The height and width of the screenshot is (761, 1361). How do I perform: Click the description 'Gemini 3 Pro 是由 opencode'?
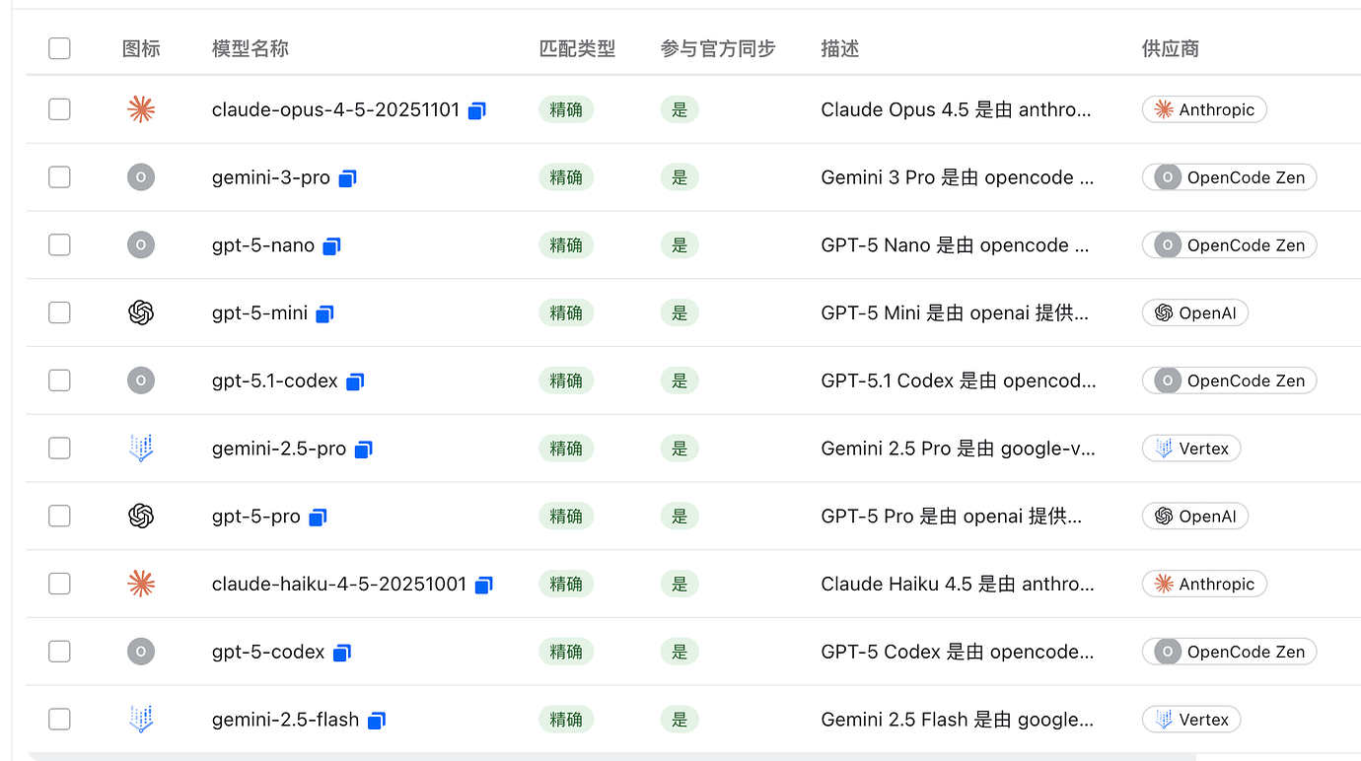pos(958,177)
